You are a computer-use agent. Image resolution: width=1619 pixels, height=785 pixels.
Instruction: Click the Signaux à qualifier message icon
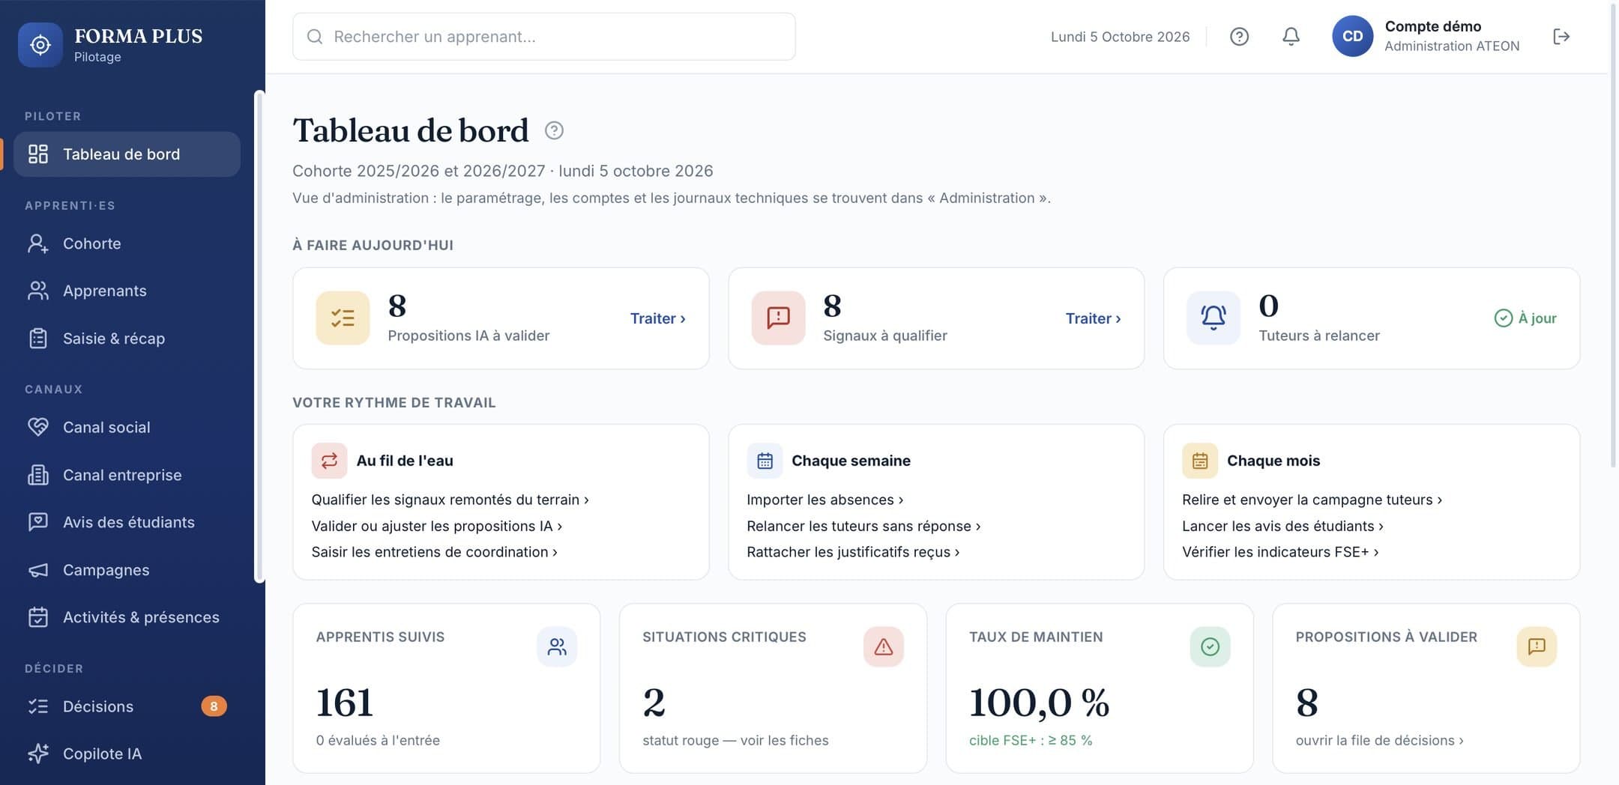tap(778, 318)
